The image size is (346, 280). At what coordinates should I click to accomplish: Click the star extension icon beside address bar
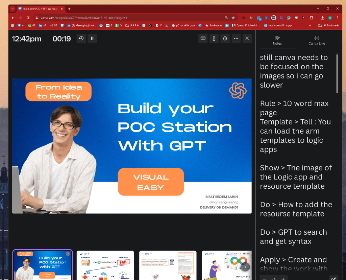pyautogui.click(x=244, y=18)
